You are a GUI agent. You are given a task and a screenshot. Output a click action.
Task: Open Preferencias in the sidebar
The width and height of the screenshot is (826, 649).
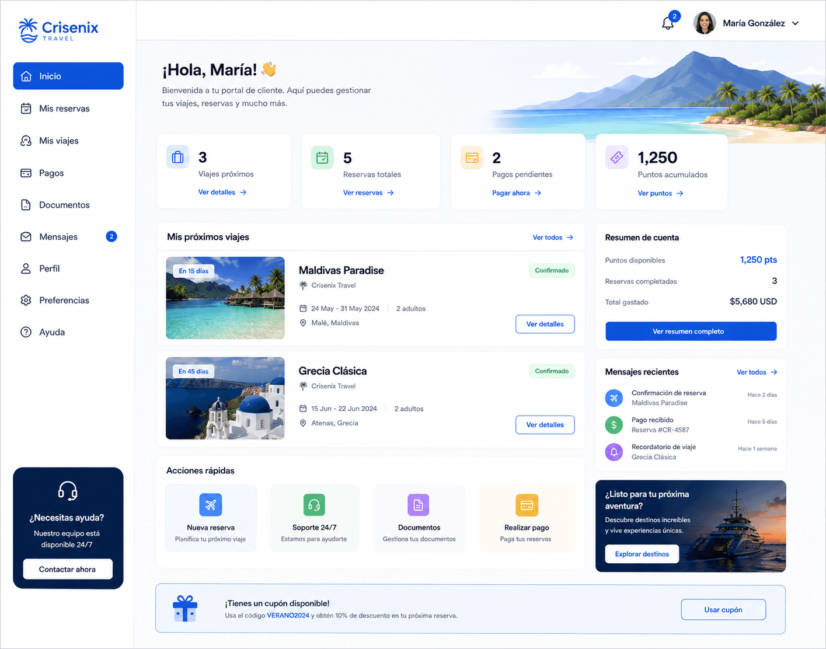pos(68,300)
